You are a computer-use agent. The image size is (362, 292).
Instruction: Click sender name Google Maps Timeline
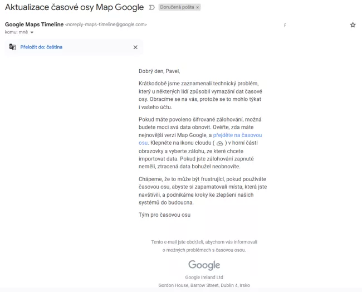coord(34,25)
